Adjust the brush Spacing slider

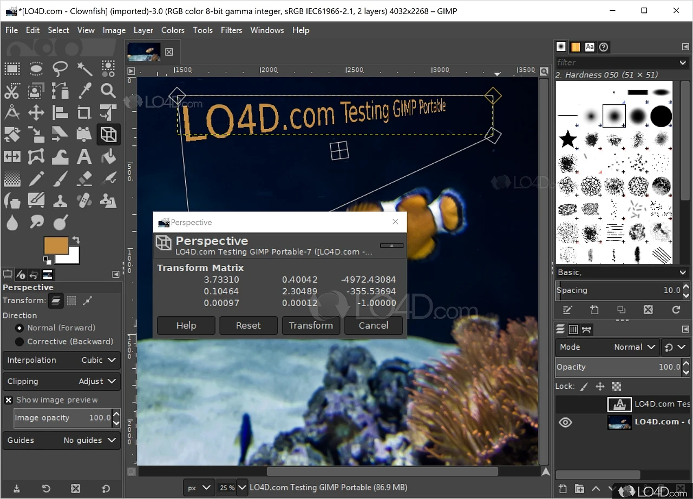618,290
